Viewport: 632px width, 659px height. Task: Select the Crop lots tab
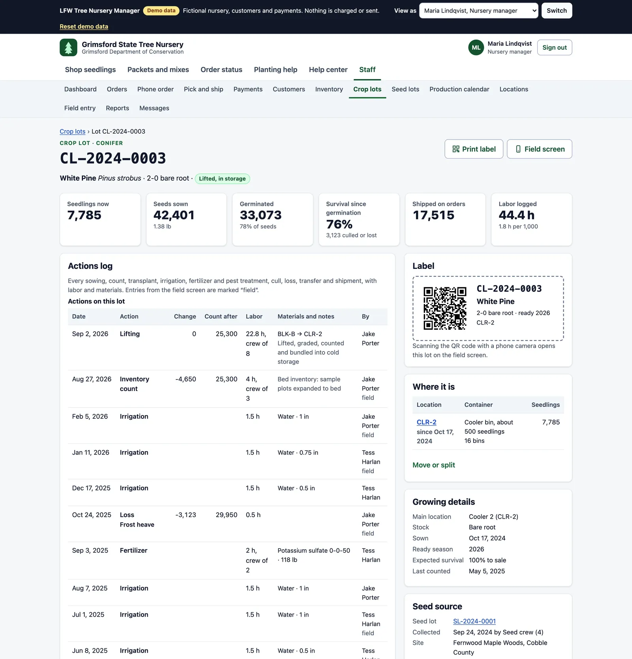pos(367,89)
